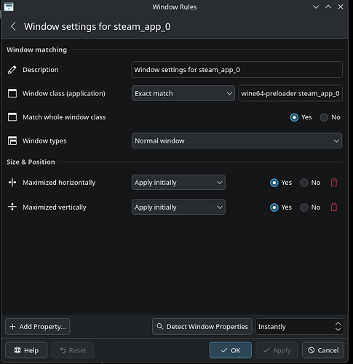Click the Apply button
353x364 pixels.
click(x=277, y=350)
